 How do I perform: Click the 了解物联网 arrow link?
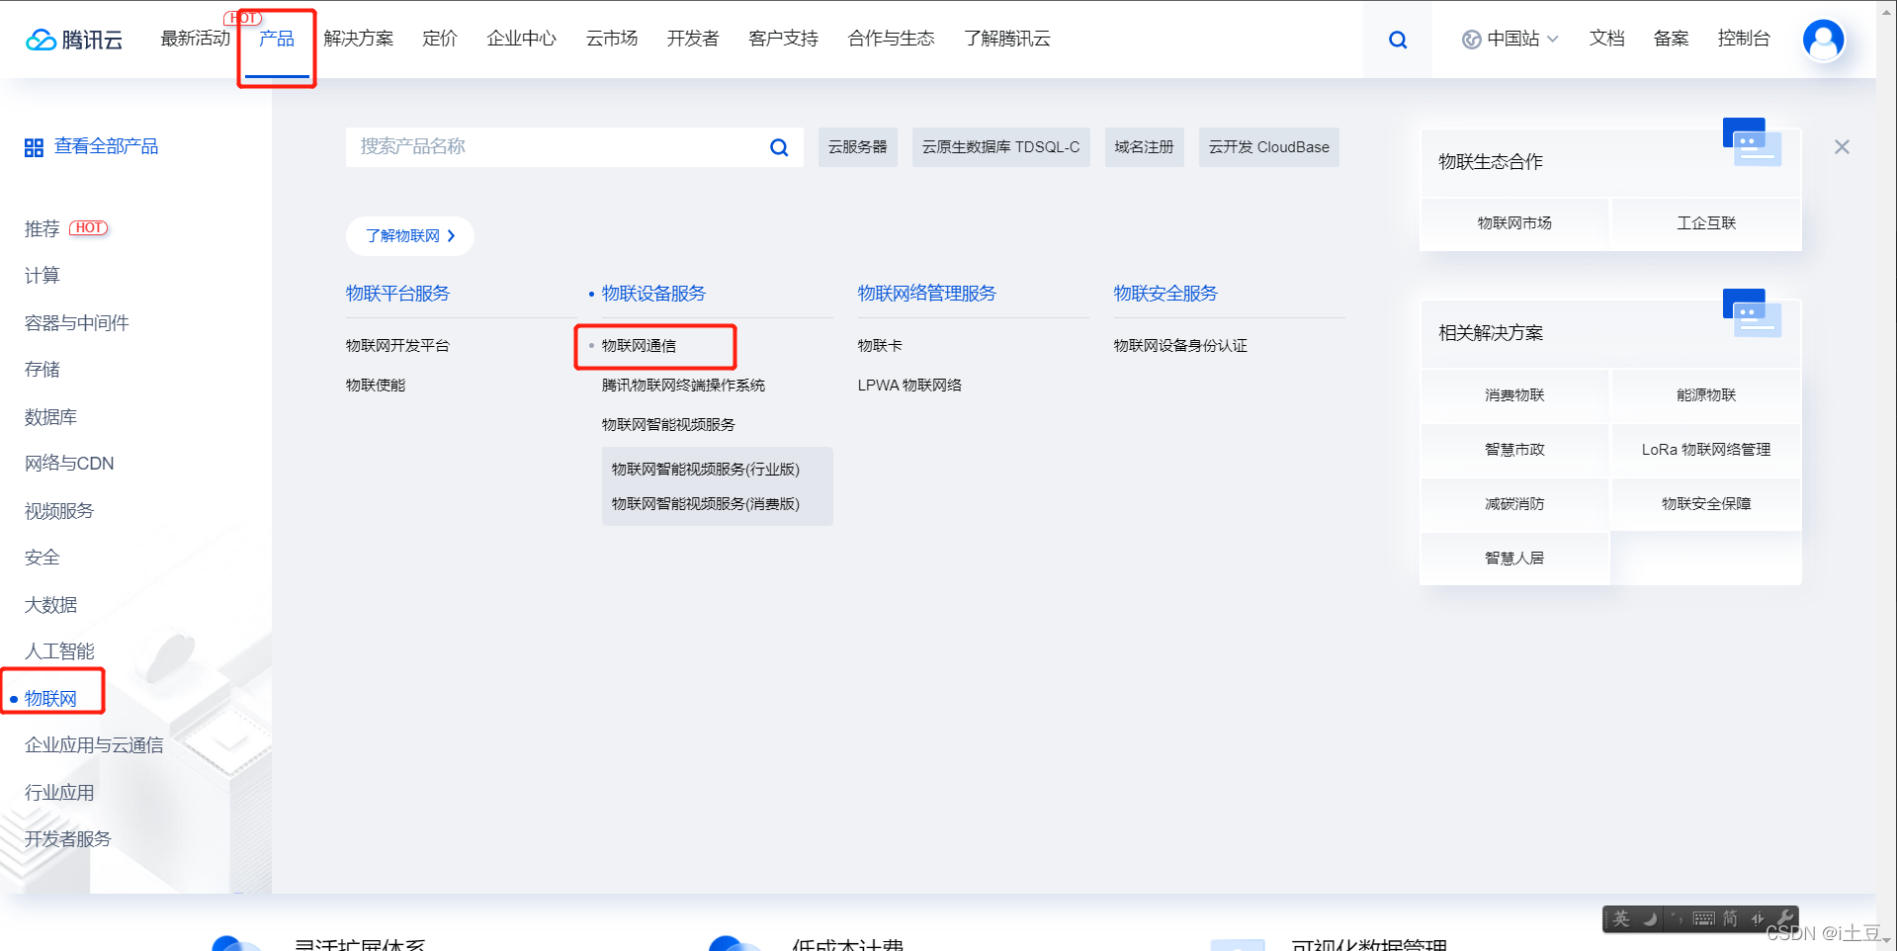click(x=410, y=236)
